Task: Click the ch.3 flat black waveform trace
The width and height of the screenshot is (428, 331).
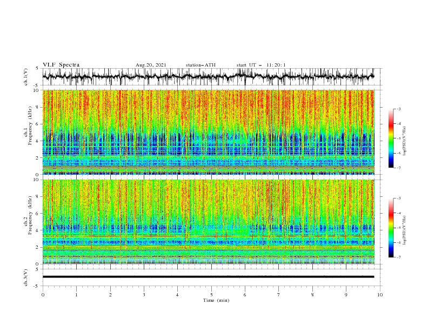Action: click(x=208, y=277)
